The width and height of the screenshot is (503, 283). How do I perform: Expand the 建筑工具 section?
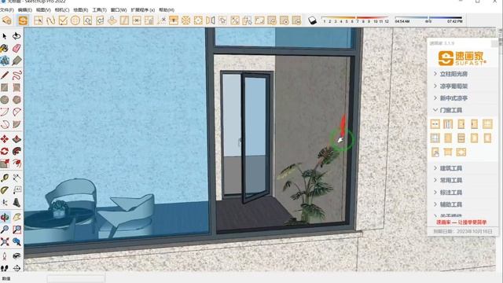(447, 168)
